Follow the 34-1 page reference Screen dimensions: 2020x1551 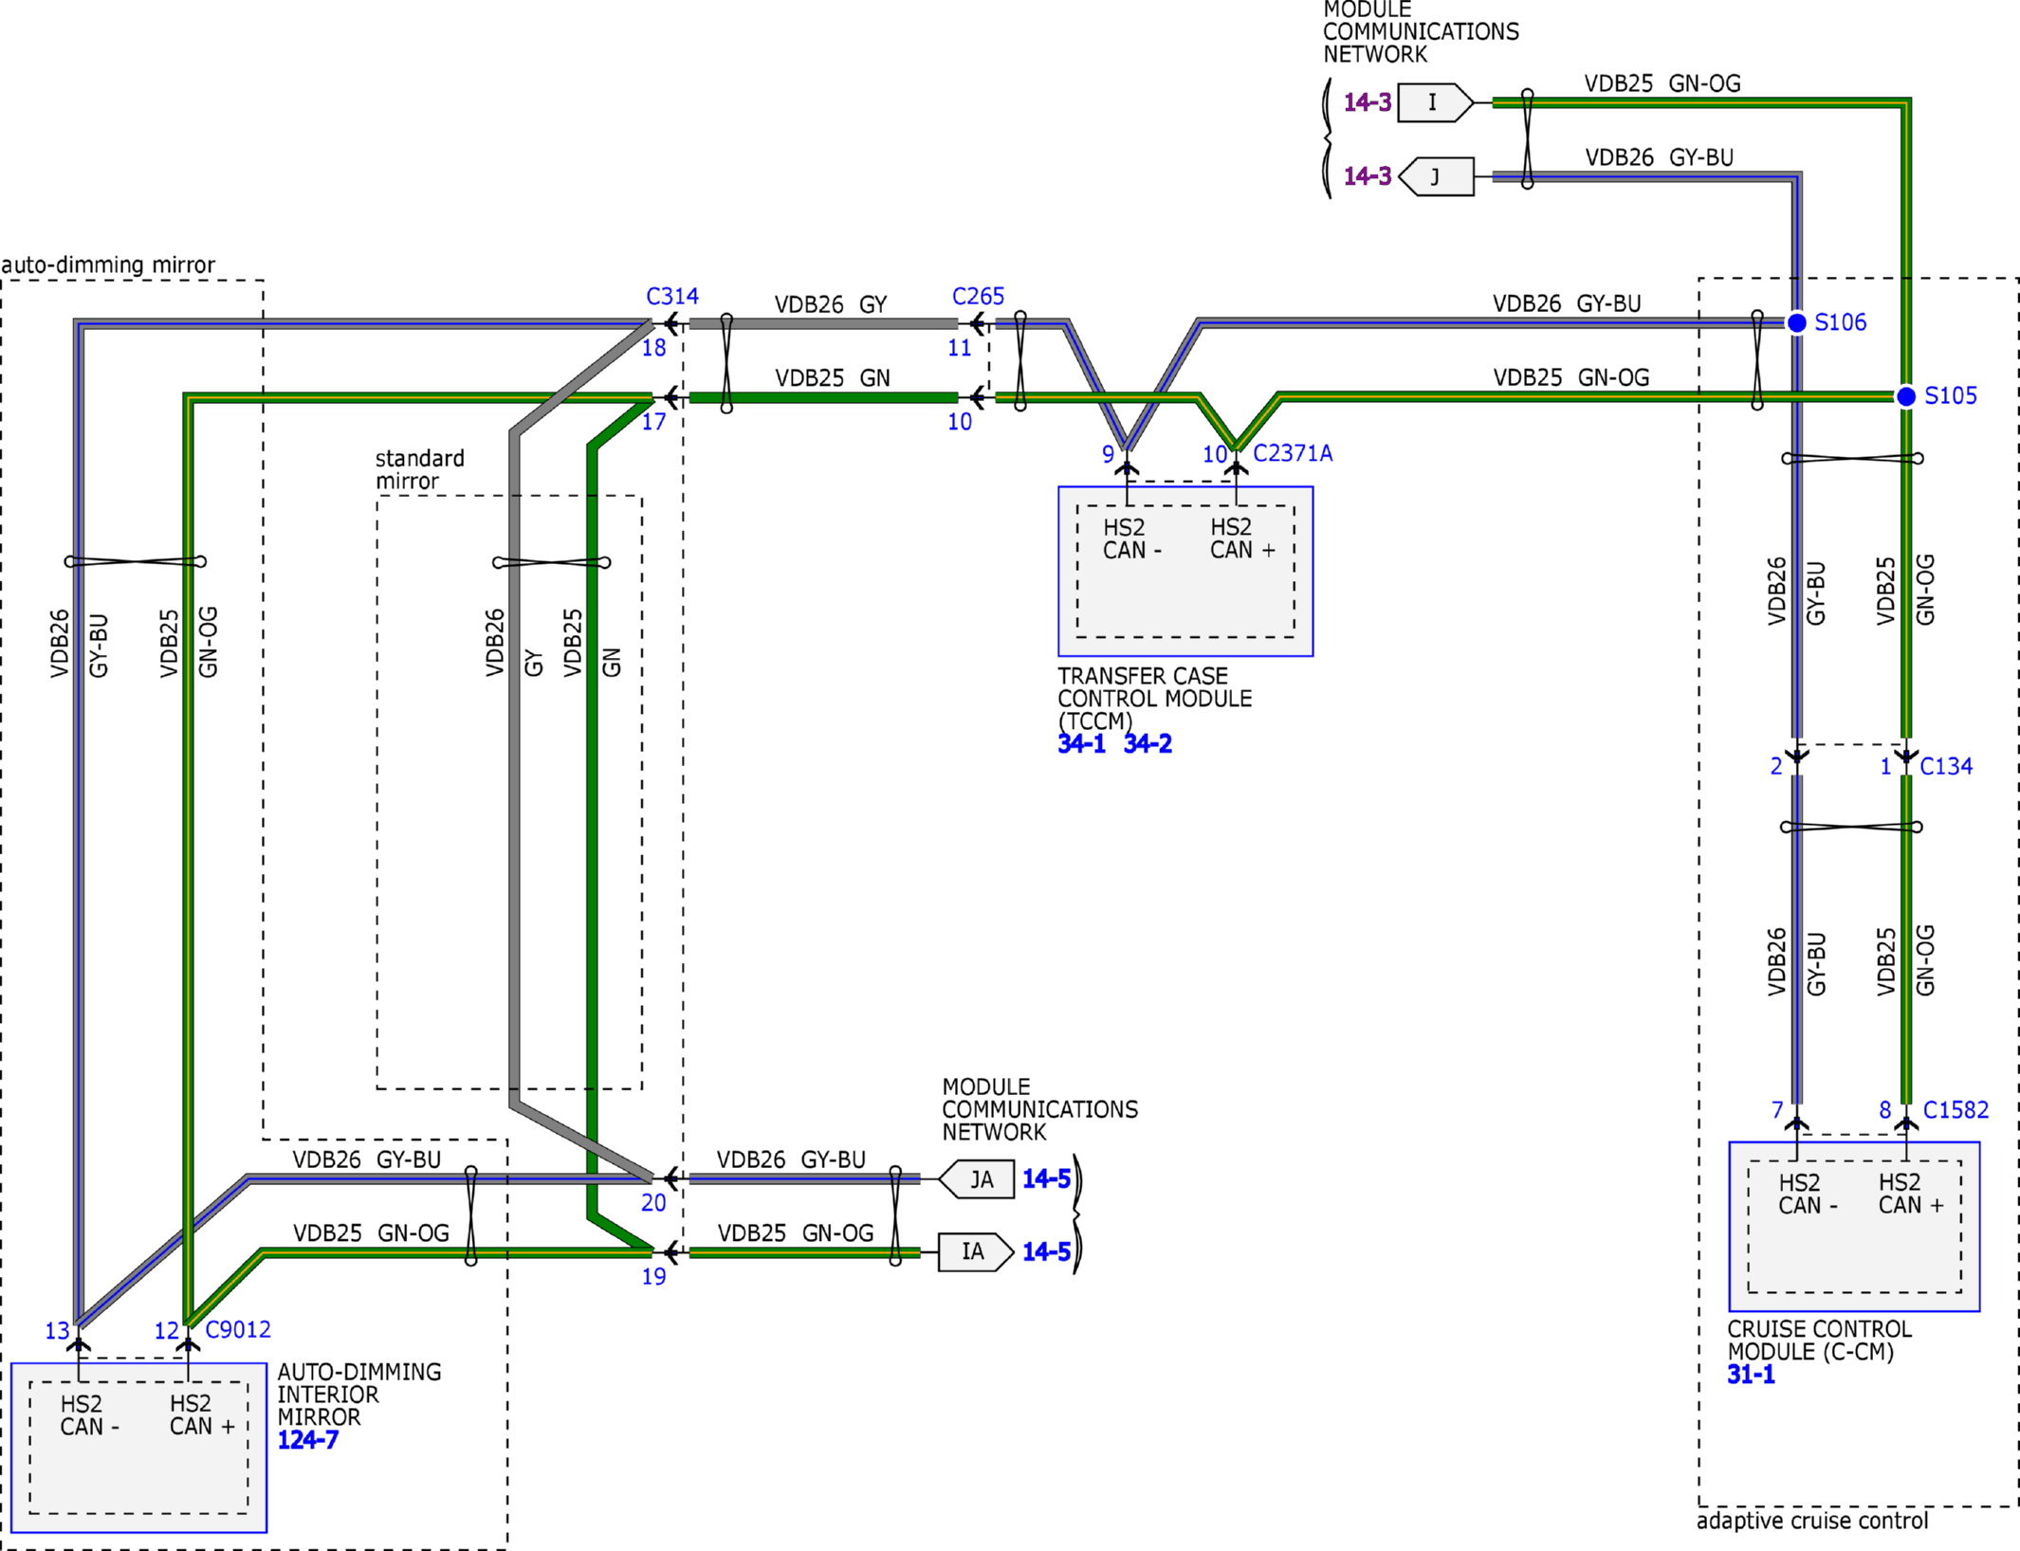pyautogui.click(x=1082, y=744)
